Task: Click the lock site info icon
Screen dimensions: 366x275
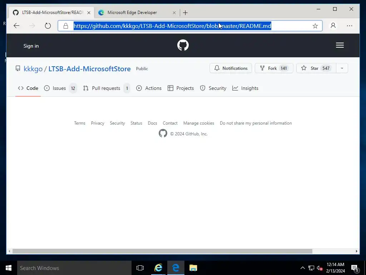Action: (x=66, y=26)
